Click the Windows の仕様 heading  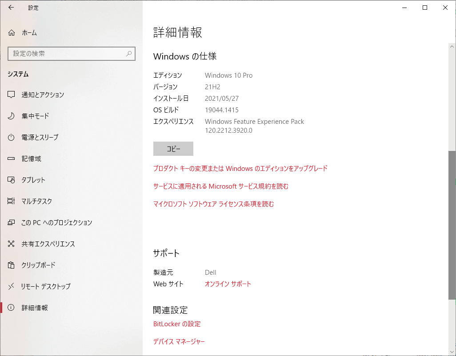click(x=185, y=56)
